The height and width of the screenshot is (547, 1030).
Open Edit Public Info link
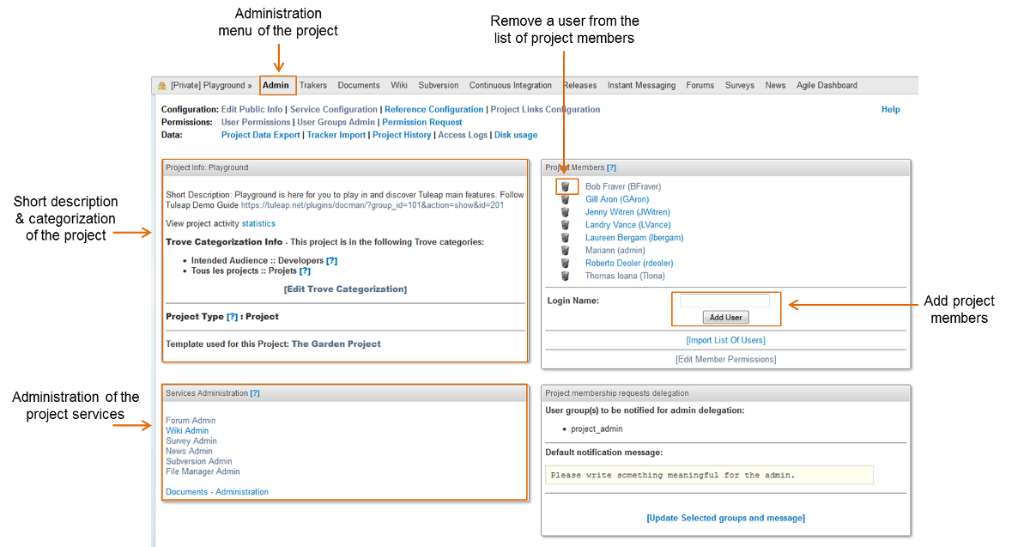tap(251, 110)
